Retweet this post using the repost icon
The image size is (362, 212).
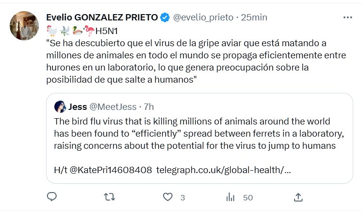point(110,197)
